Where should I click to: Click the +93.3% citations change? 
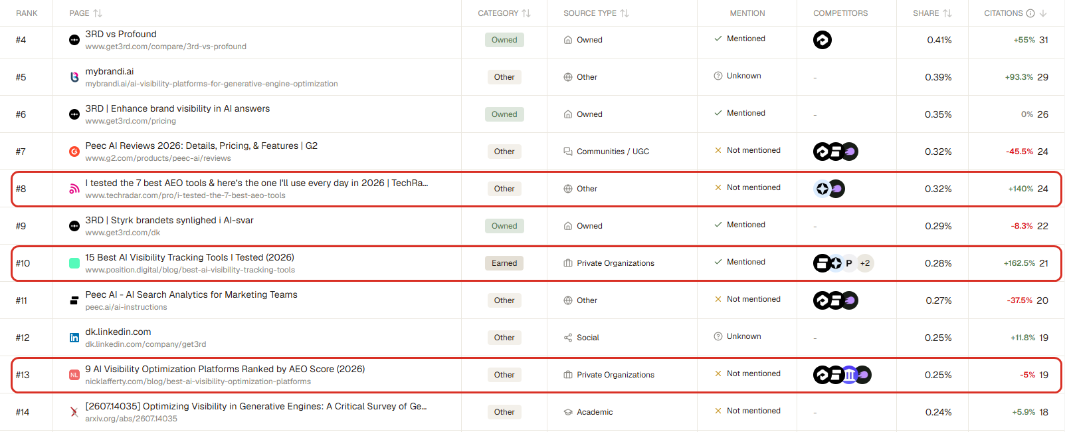[x=1019, y=77]
